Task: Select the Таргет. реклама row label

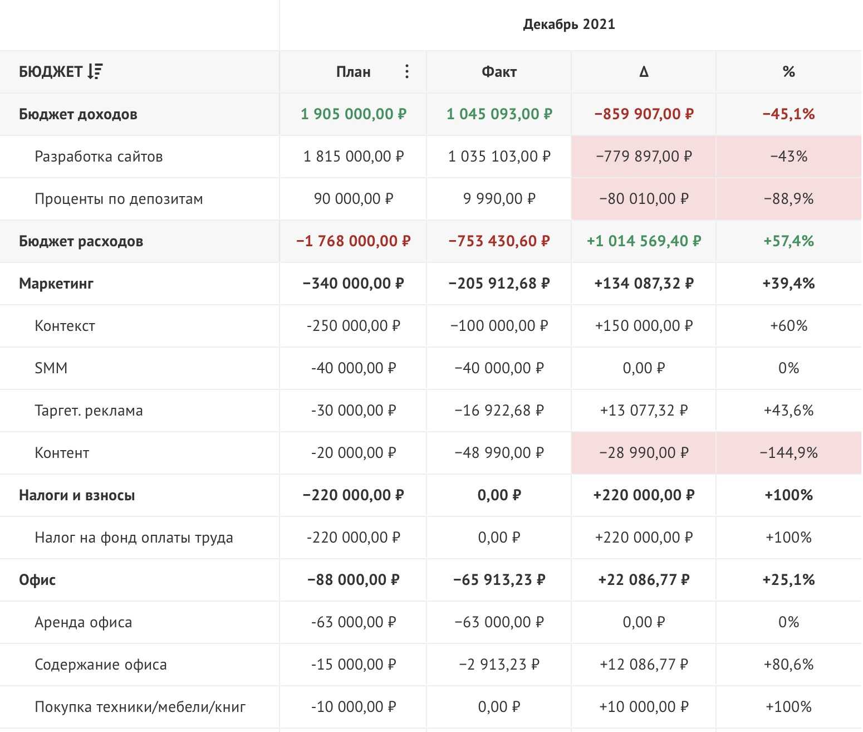Action: click(89, 411)
